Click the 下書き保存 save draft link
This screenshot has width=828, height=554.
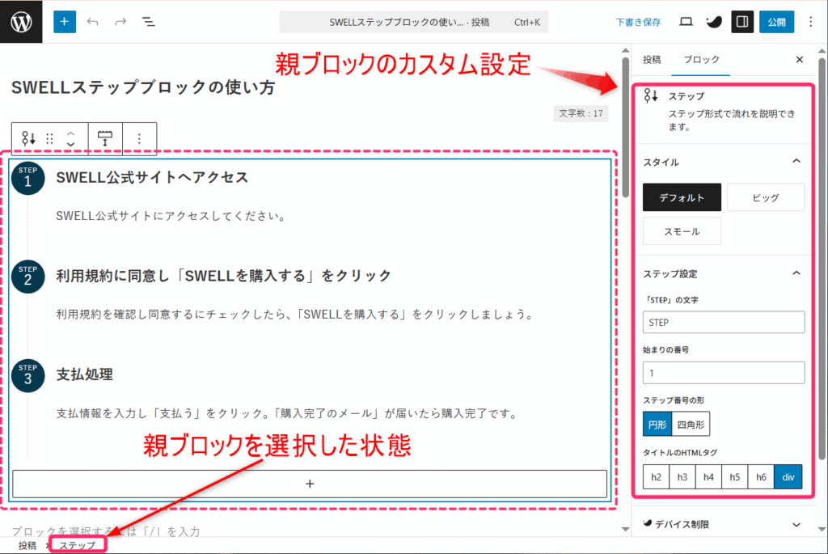coord(638,23)
